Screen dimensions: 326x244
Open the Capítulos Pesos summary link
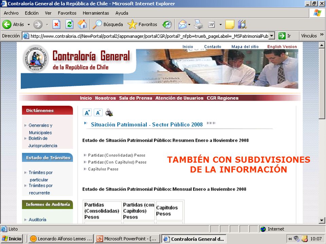tap(103, 169)
